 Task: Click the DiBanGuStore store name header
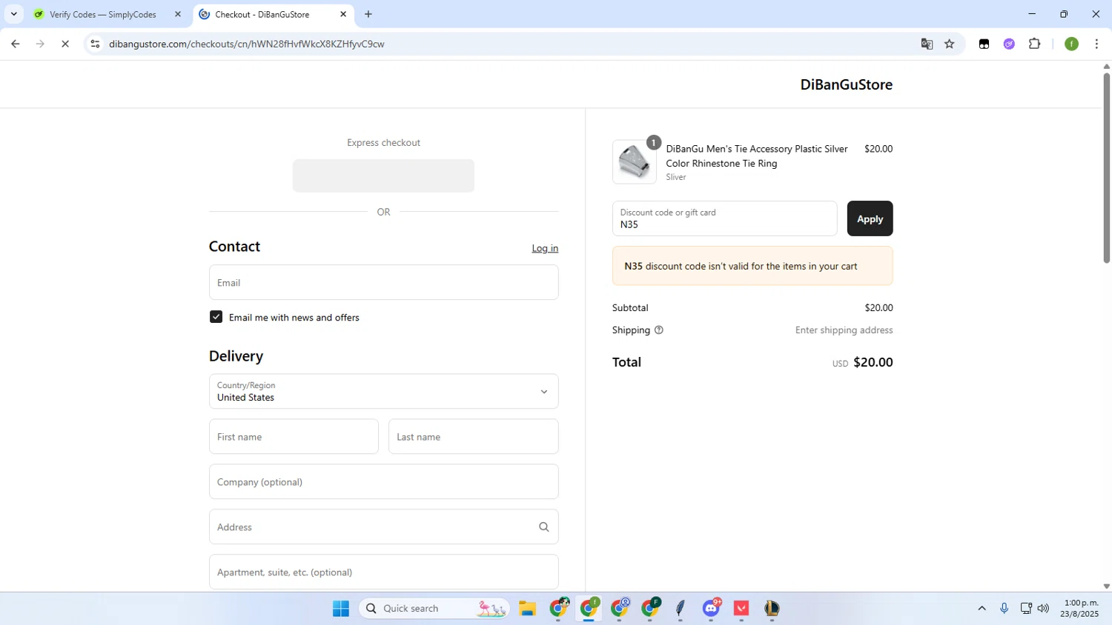846,84
